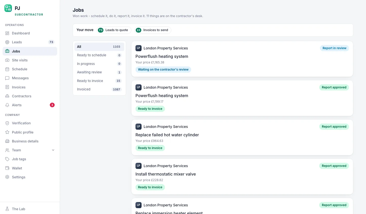Click the Verification shield icon

coord(7,123)
